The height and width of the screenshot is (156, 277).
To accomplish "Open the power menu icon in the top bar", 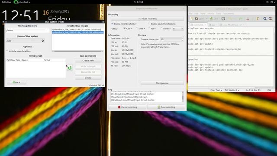I will pyautogui.click(x=272, y=2).
